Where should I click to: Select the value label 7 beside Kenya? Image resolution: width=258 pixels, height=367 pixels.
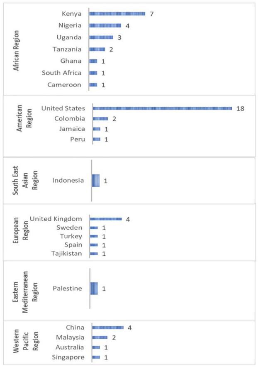tap(152, 14)
